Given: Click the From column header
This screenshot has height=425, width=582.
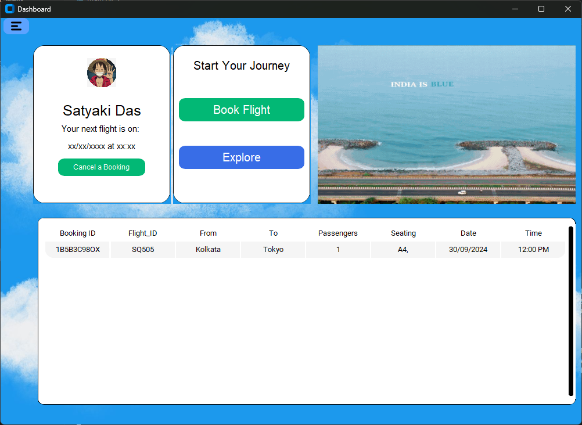Looking at the screenshot, I should point(208,233).
